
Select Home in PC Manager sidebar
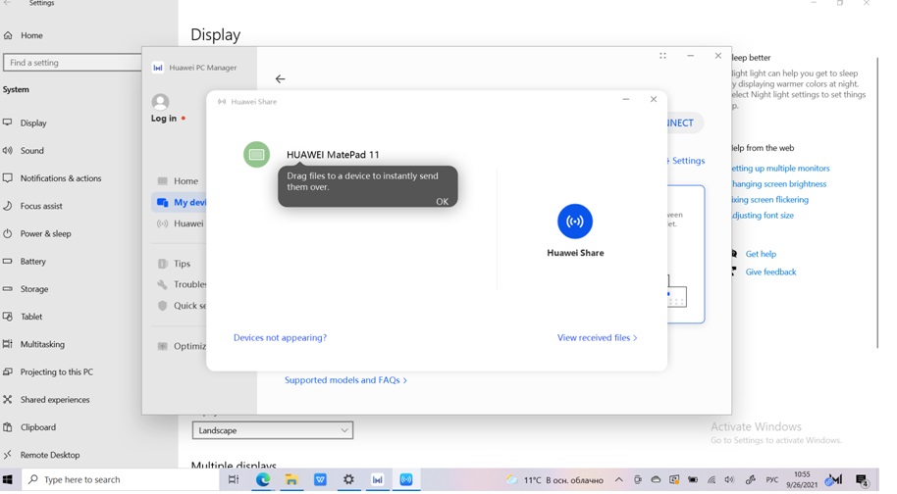[185, 181]
